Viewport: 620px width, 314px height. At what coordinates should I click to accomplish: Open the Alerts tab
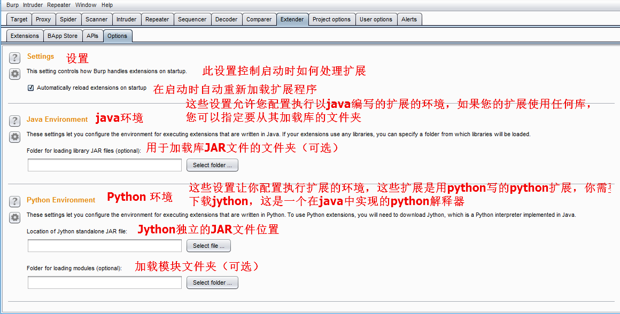click(x=409, y=19)
